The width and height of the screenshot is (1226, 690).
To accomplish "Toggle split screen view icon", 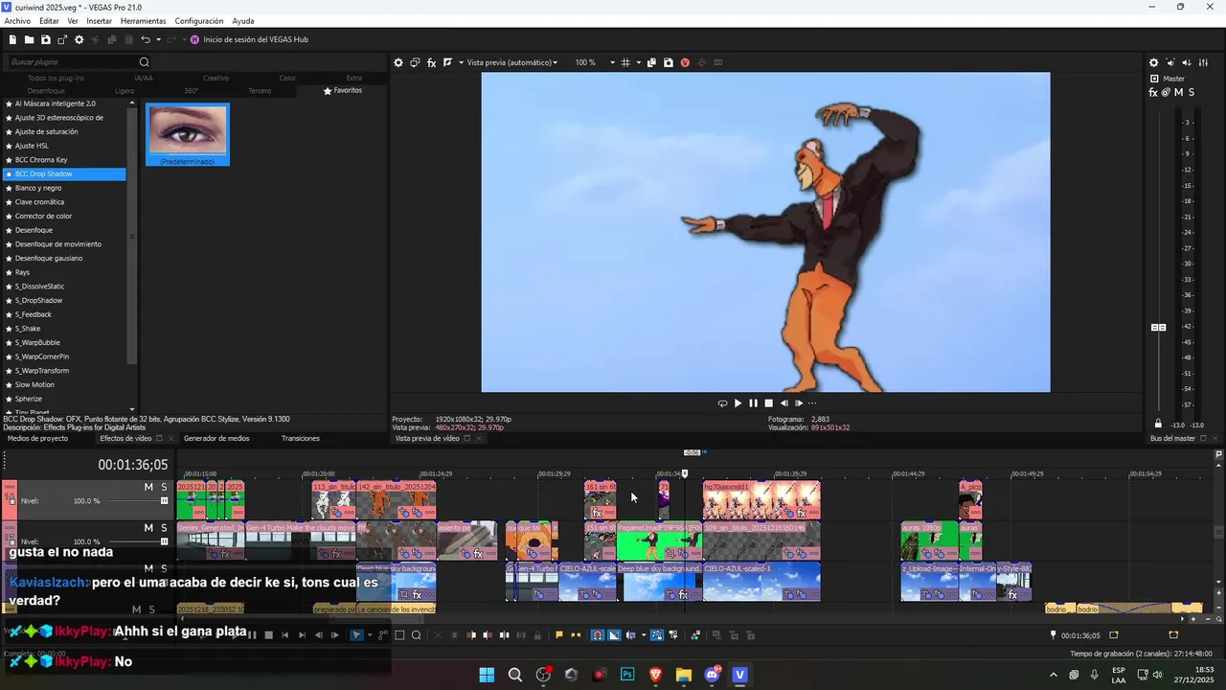I will coord(447,62).
